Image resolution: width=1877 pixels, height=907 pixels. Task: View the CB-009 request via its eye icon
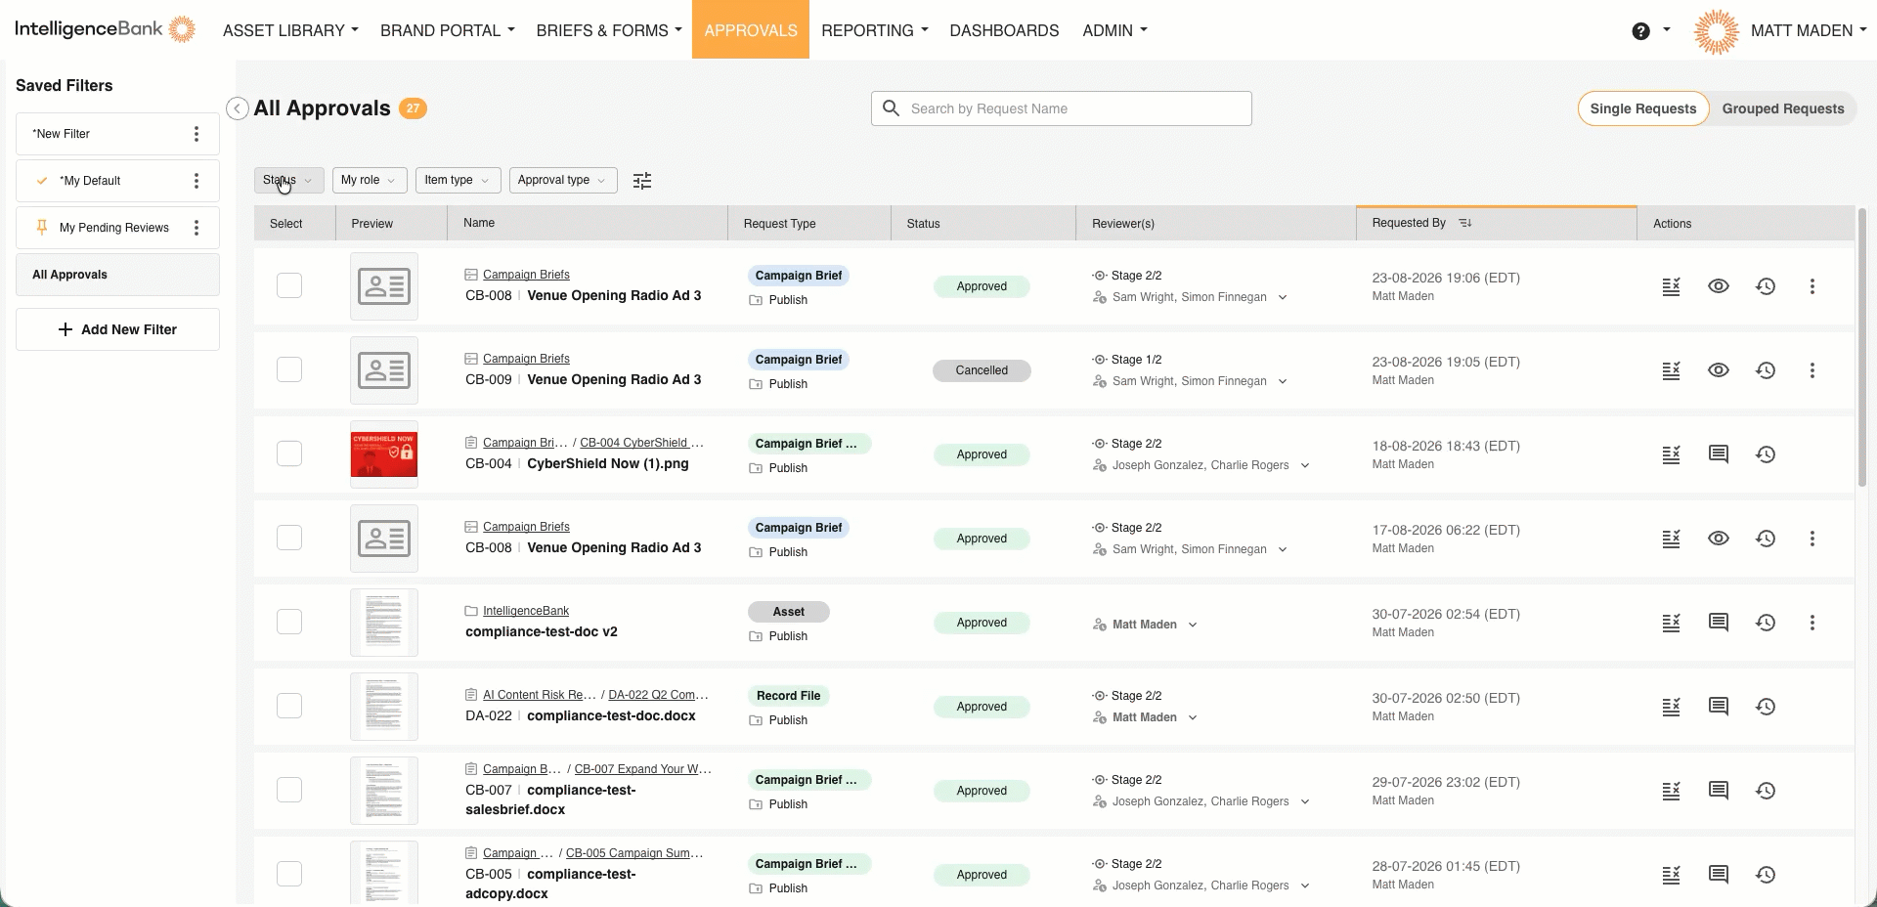(x=1719, y=370)
